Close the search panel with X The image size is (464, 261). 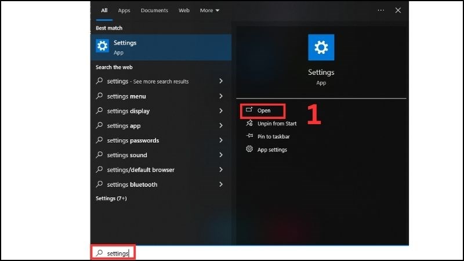(398, 10)
